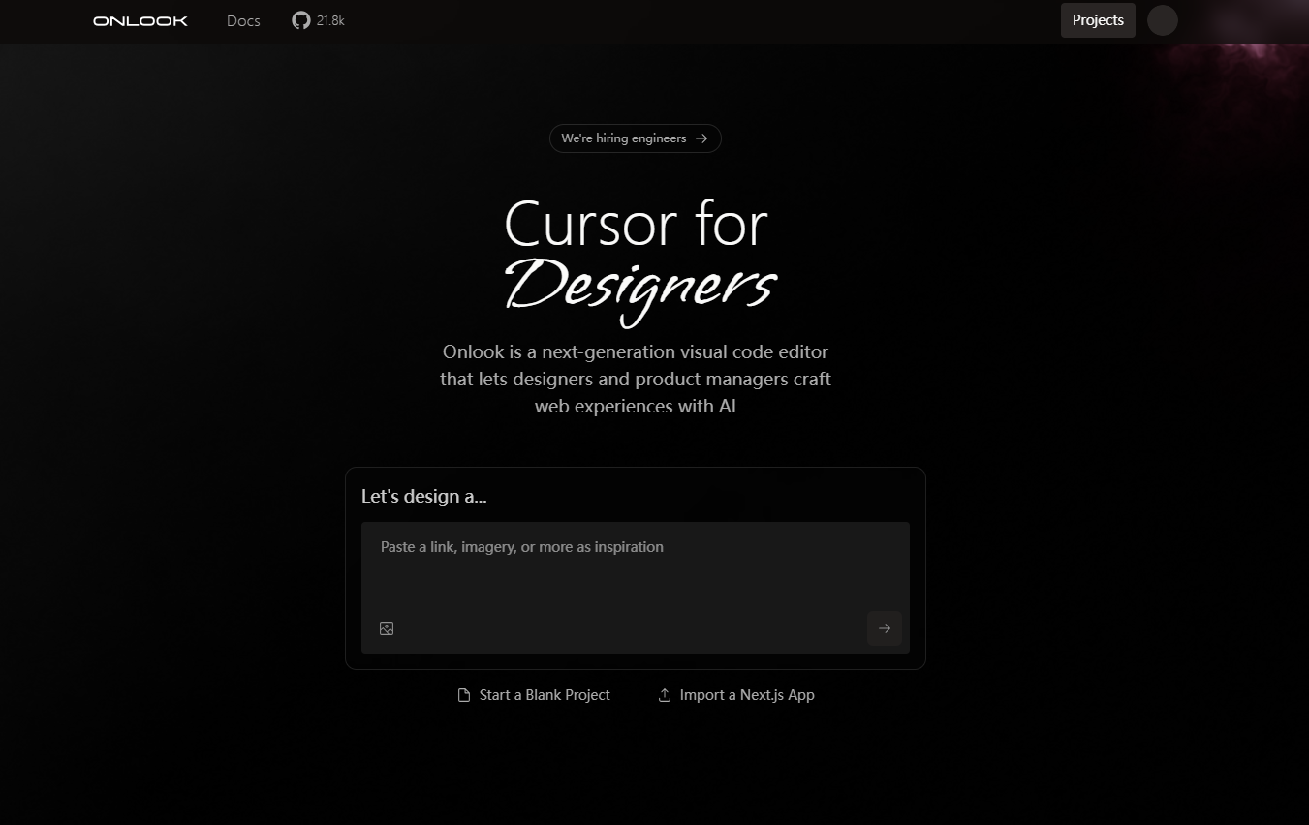
Task: Click the upload icon beside Import a Next.js App
Action: click(665, 695)
